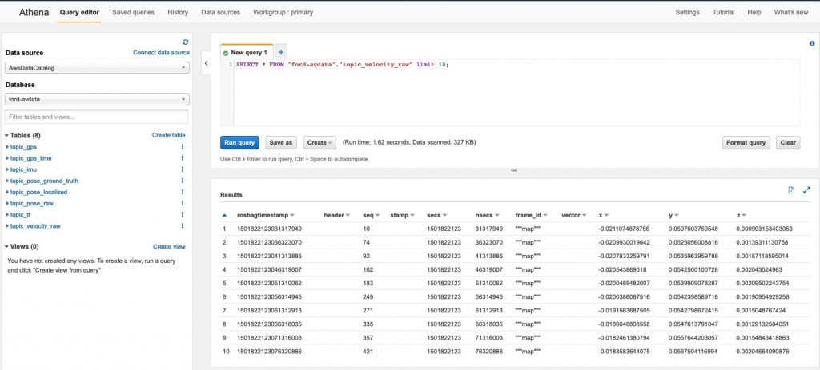Screen dimensions: 820x370
Task: Expand the topic_velocity_raw table columns
Action: [x=8, y=226]
